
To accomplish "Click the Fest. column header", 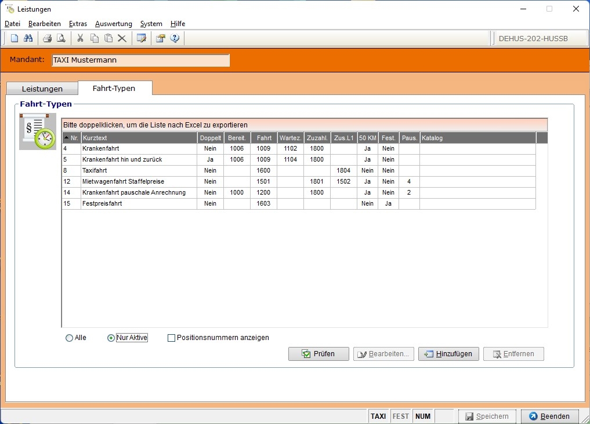I will point(388,138).
